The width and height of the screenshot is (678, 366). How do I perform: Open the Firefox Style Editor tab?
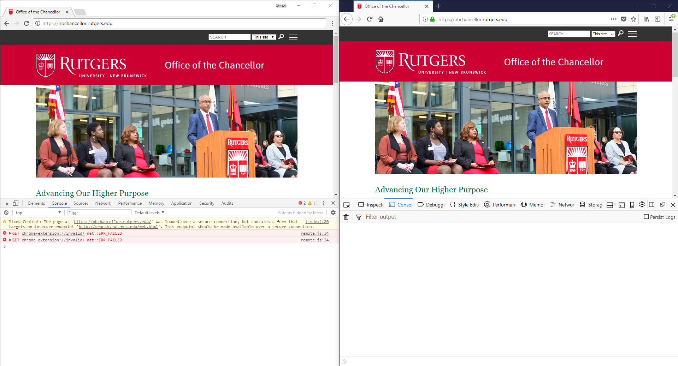coord(465,205)
